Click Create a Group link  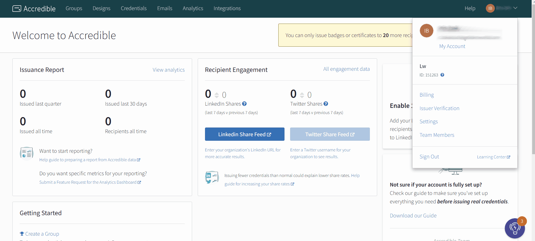point(42,234)
